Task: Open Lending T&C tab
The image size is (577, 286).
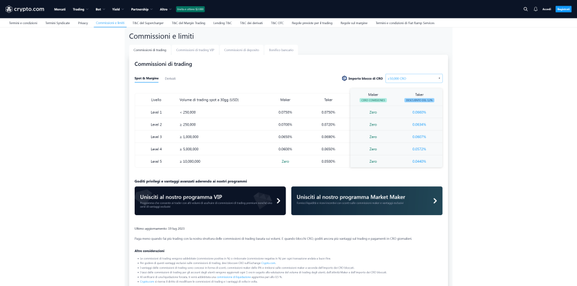Action: point(223,23)
